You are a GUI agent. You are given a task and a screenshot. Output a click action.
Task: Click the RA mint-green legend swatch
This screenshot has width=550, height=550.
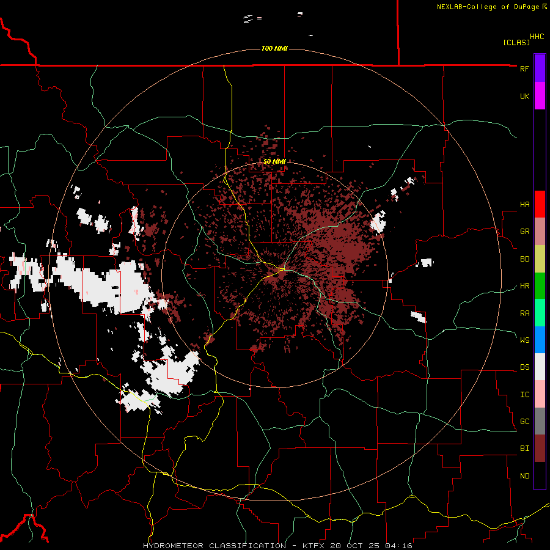tap(540, 313)
